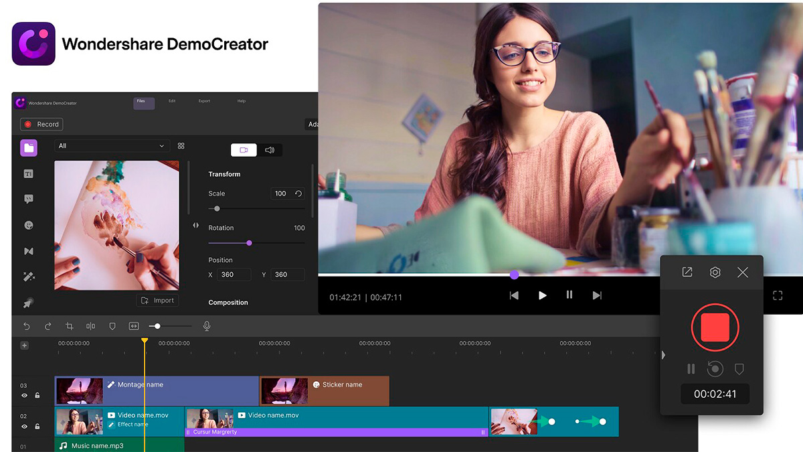Open the Stickers panel
The image size is (803, 452).
pos(29,225)
